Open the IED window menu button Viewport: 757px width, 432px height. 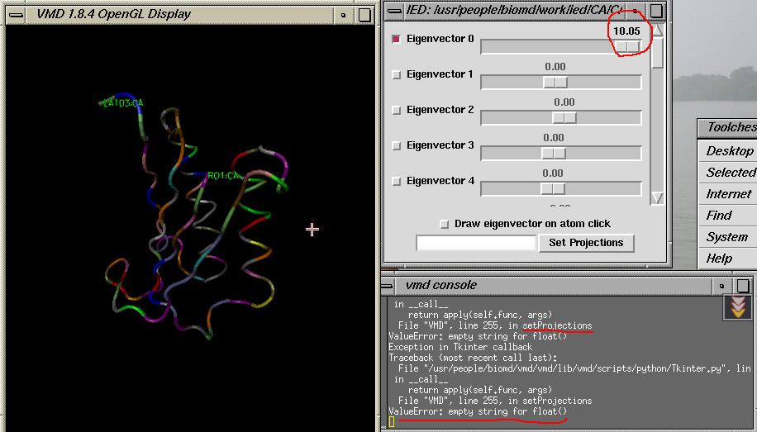(393, 11)
